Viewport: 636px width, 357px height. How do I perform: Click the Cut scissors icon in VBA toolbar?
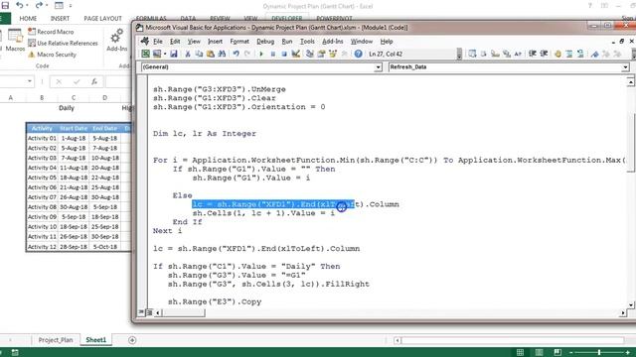188,54
